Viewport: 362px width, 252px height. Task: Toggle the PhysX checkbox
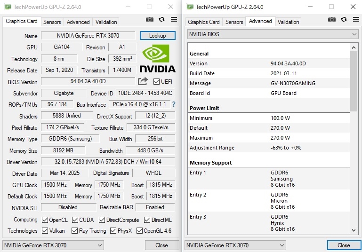[x=113, y=230]
